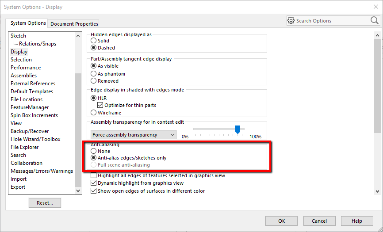Screen dimensions: 383x232
Task: Open the Performance category
Action: [26, 68]
